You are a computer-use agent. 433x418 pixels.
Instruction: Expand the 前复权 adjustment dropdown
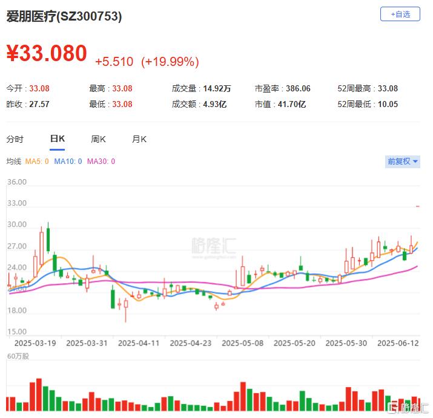(402, 162)
